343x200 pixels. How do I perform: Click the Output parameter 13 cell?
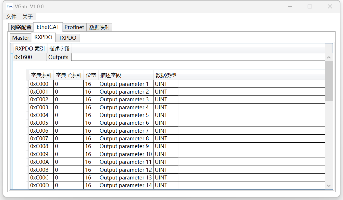(126, 177)
